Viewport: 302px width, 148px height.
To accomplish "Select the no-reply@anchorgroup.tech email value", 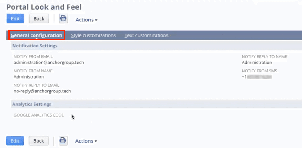I will (x=42, y=91).
